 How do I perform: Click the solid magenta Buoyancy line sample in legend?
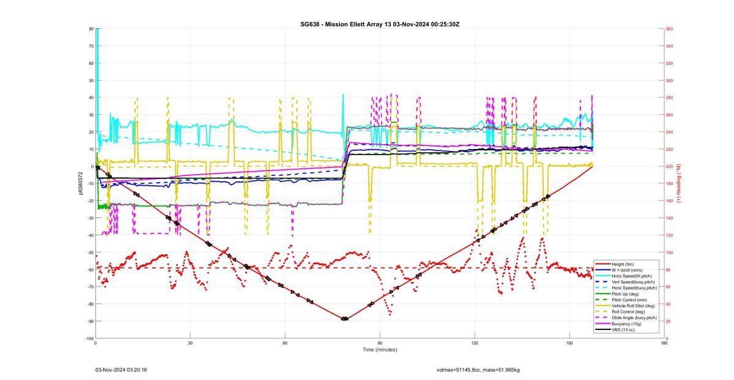point(602,324)
